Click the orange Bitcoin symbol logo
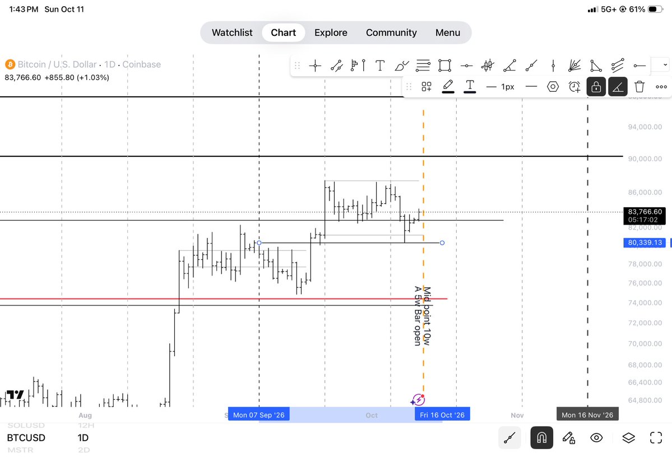Screen dimensions: 672x467 pyautogui.click(x=10, y=64)
